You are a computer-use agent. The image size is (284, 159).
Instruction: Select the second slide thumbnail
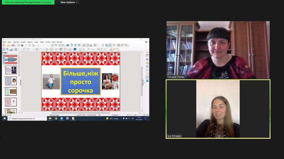[11, 70]
